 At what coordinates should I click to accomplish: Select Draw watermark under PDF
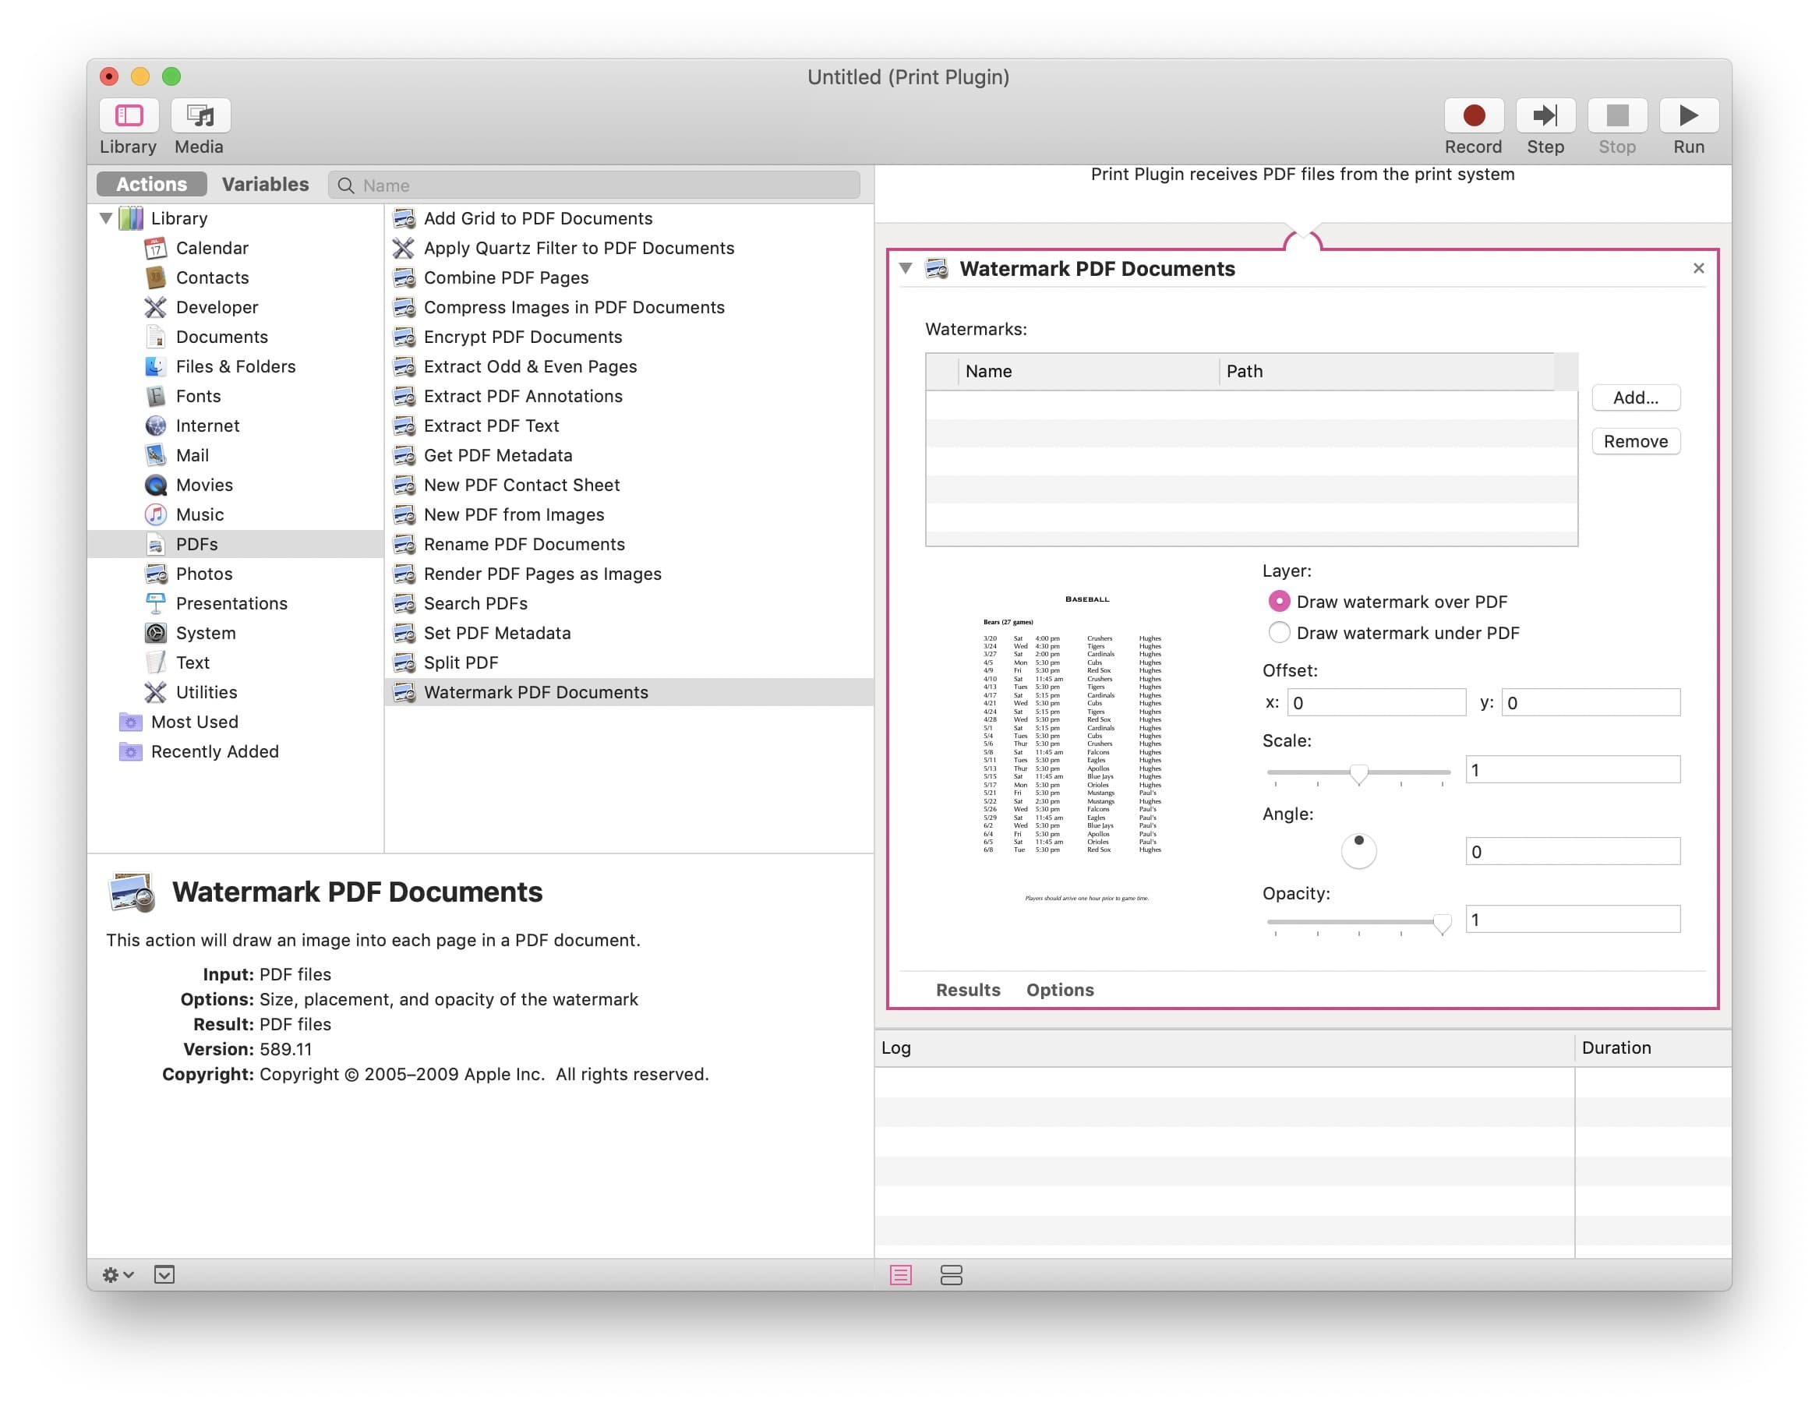tap(1279, 633)
